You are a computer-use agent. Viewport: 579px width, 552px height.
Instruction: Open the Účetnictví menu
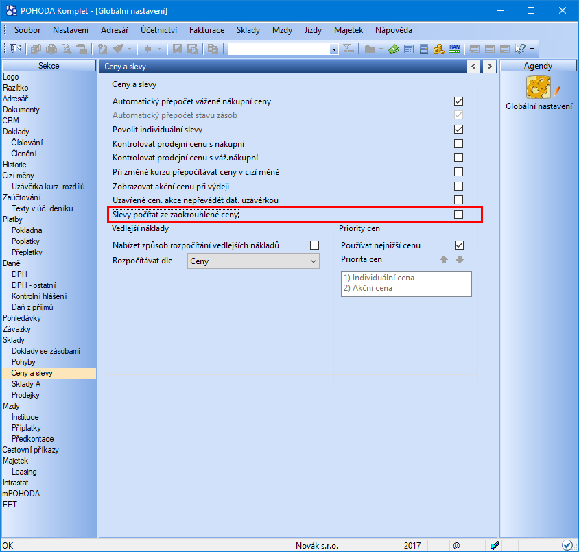[158, 30]
